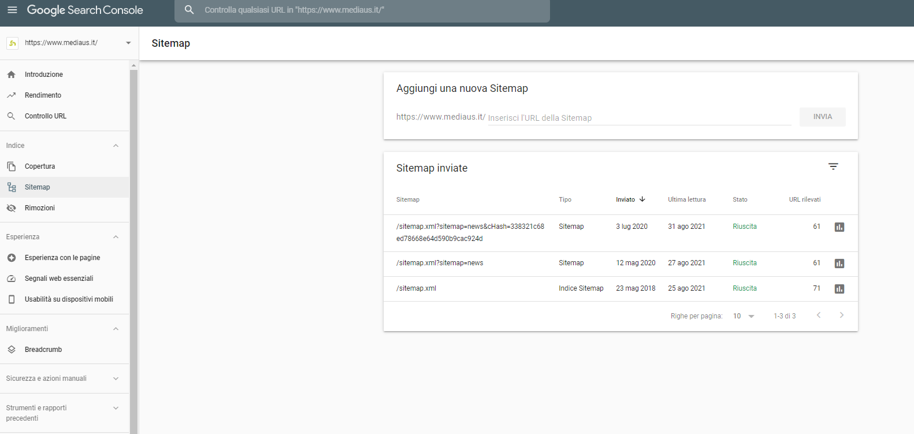This screenshot has height=434, width=914.
Task: Open Segnali web essenziali report
Action: (x=65, y=279)
